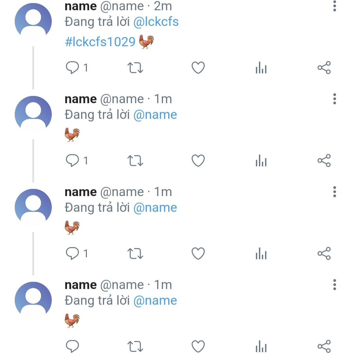This screenshot has width=354, height=356.
Task: Open more options on third tweet
Action: (334, 192)
